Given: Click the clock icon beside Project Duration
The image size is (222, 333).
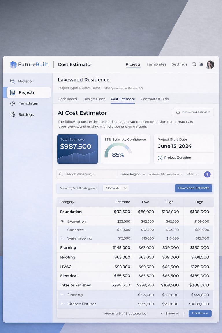Looking at the screenshot, I should (160, 158).
